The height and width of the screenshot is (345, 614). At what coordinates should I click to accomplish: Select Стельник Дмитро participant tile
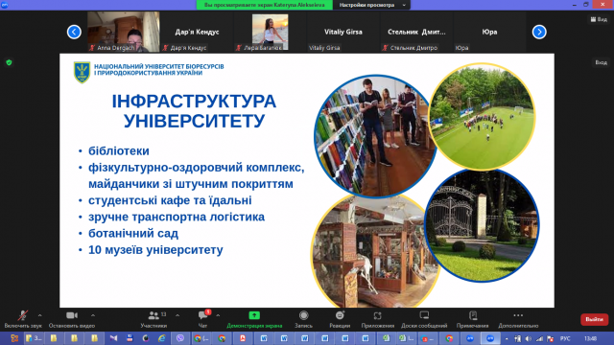click(416, 32)
